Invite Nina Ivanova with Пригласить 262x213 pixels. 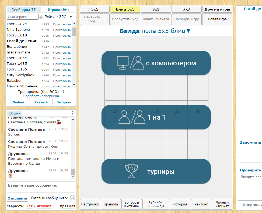click(62, 30)
